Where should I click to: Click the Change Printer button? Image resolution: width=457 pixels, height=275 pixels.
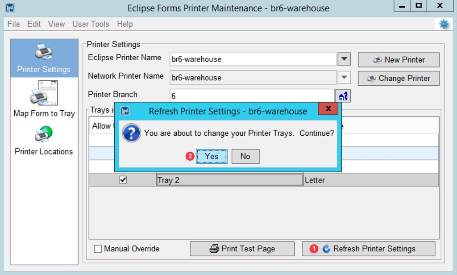pos(399,78)
